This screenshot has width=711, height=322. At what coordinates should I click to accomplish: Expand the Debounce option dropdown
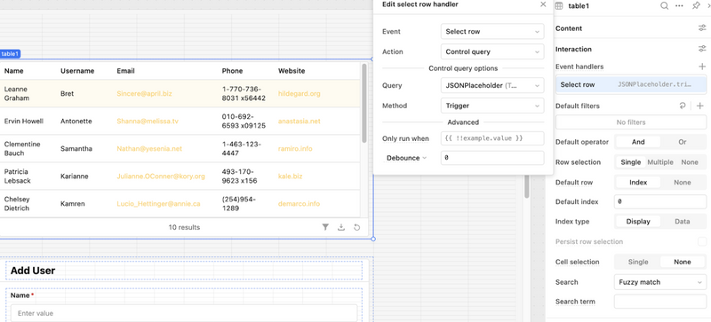click(406, 158)
